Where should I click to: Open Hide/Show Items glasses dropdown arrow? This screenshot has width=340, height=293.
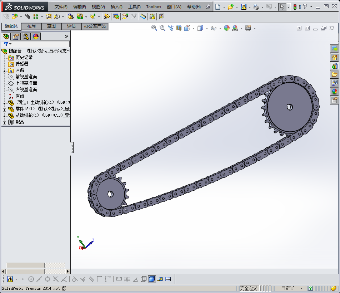pyautogui.click(x=220, y=28)
